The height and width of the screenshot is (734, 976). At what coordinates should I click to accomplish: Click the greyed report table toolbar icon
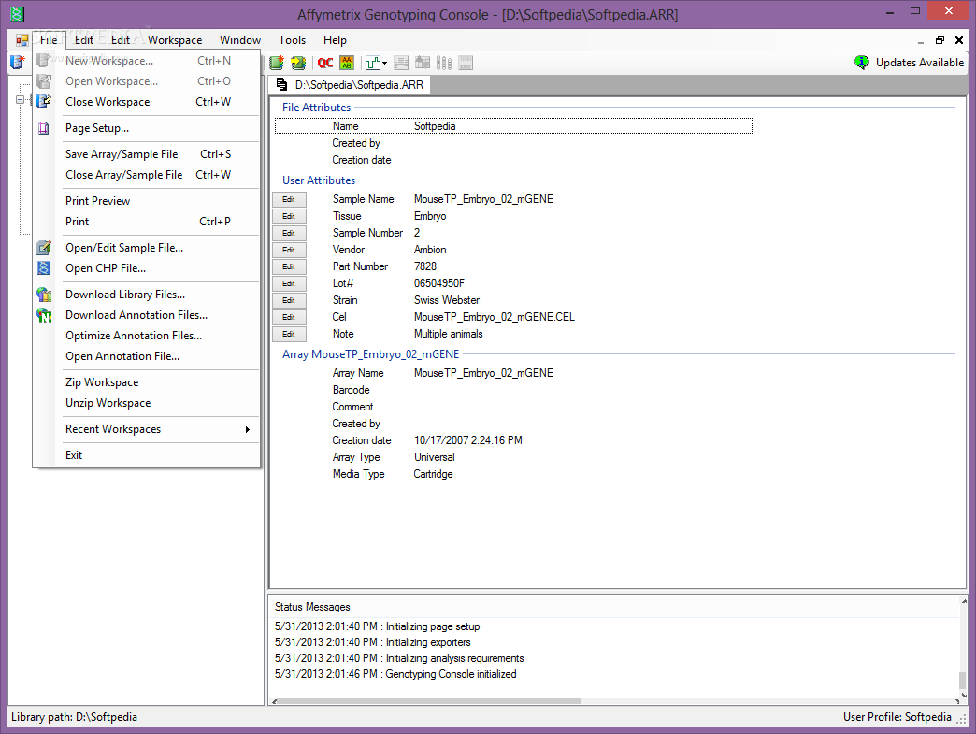(x=401, y=63)
